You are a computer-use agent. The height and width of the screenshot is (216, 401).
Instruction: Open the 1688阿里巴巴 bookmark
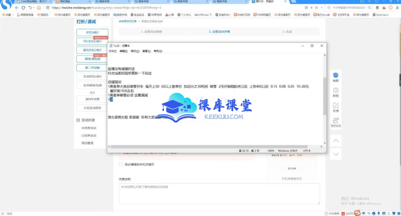click(262, 15)
